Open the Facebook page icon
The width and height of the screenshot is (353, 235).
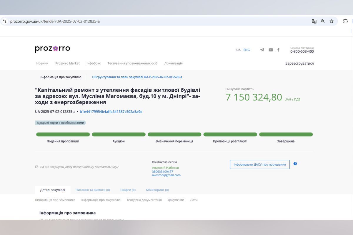pyautogui.click(x=278, y=50)
